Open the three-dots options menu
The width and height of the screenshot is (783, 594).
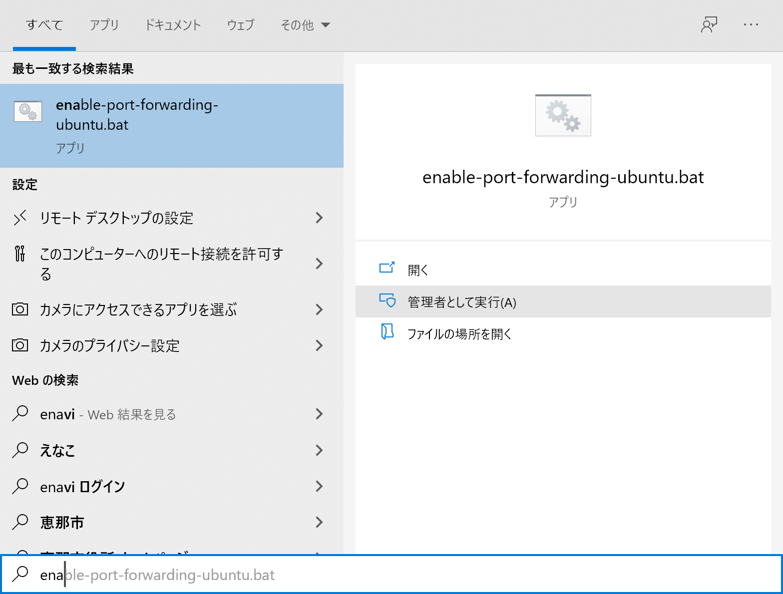(x=751, y=24)
